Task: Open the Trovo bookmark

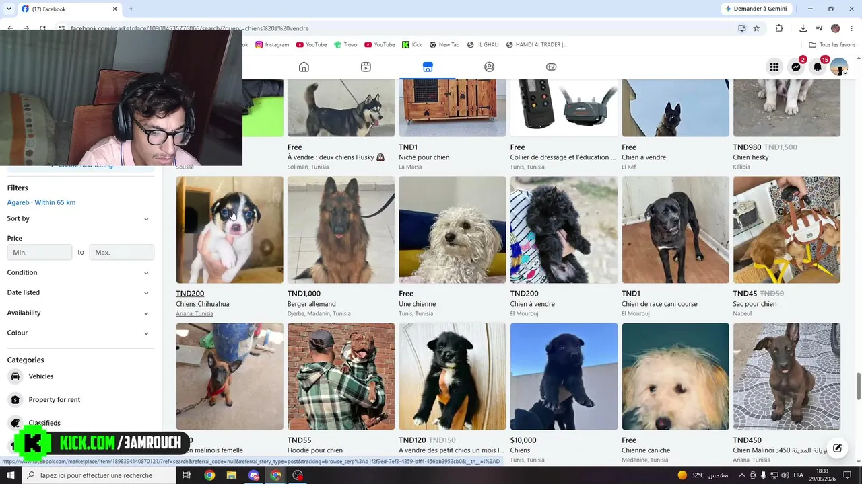Action: click(x=345, y=45)
